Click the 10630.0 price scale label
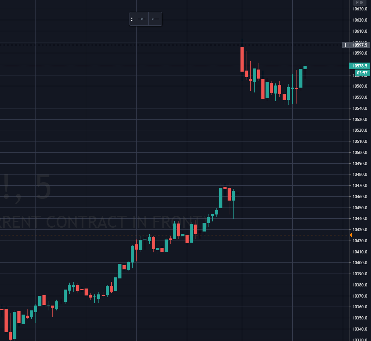Screen dimensions: 371x341 (360, 9)
